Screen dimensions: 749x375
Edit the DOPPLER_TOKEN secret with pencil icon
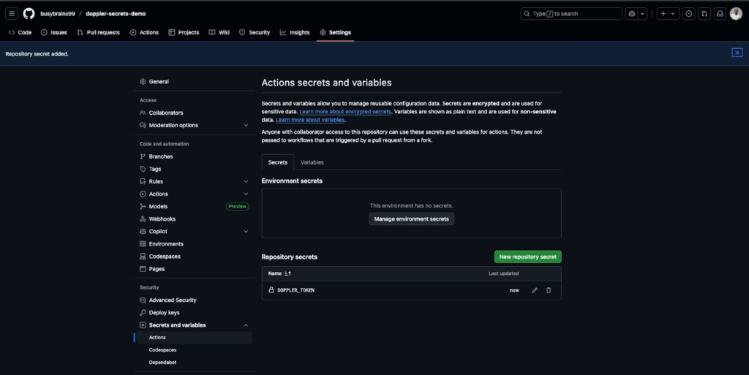[535, 290]
